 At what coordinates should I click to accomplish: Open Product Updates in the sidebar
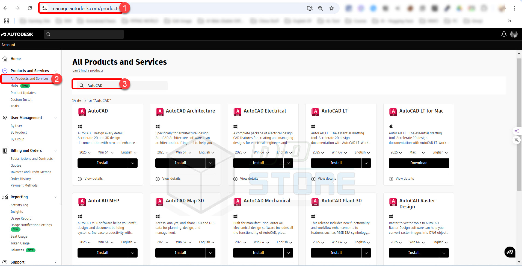(x=23, y=93)
